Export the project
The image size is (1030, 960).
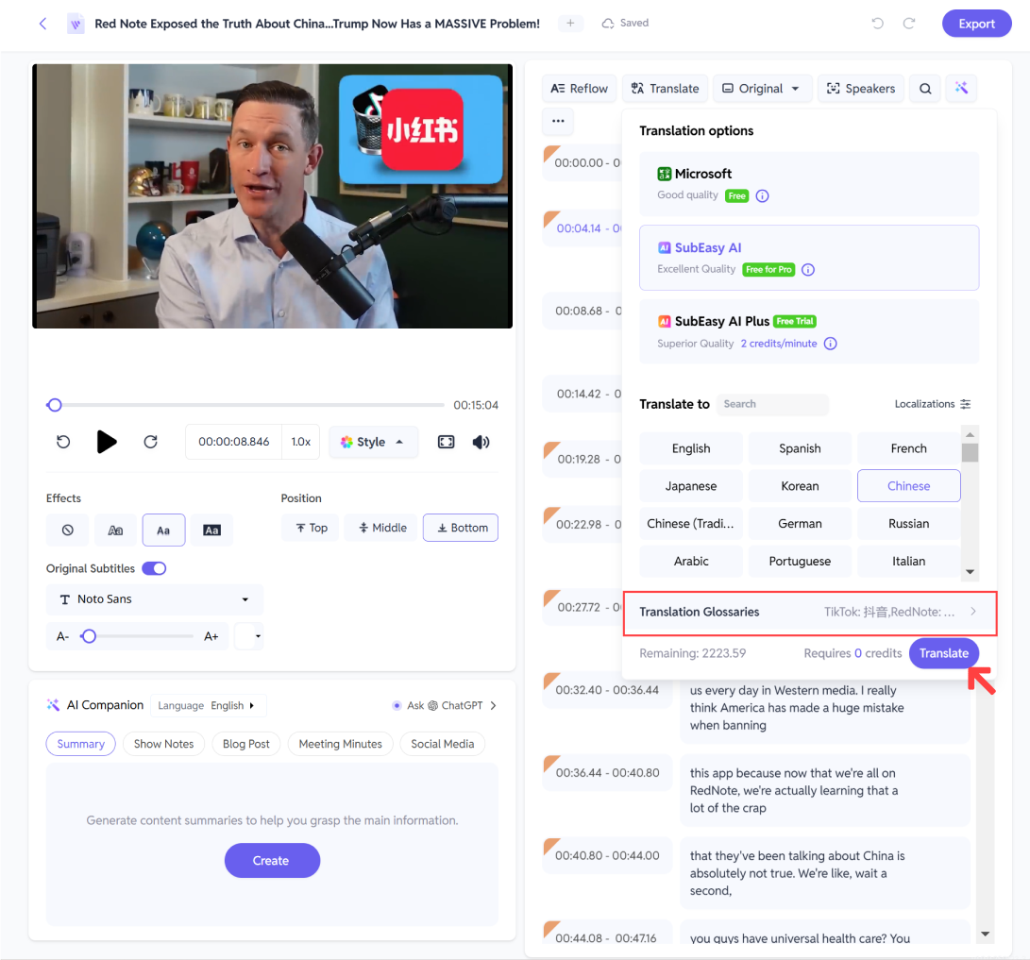pyautogui.click(x=976, y=24)
